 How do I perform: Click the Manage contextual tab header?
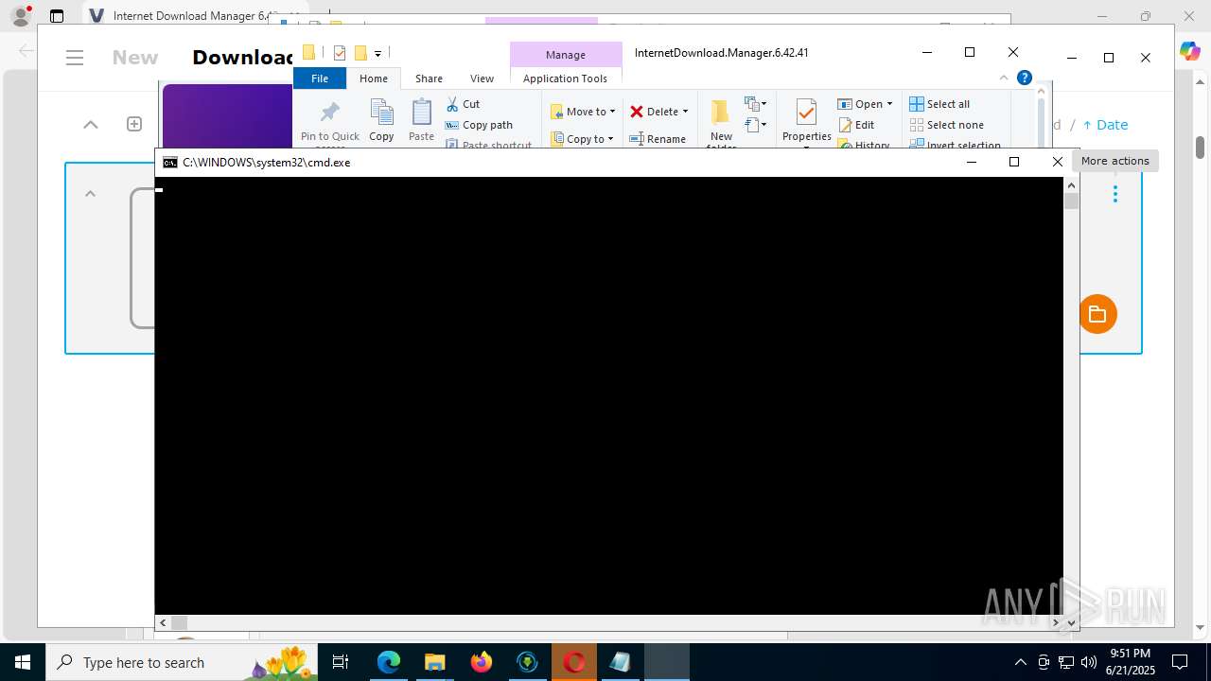click(566, 55)
